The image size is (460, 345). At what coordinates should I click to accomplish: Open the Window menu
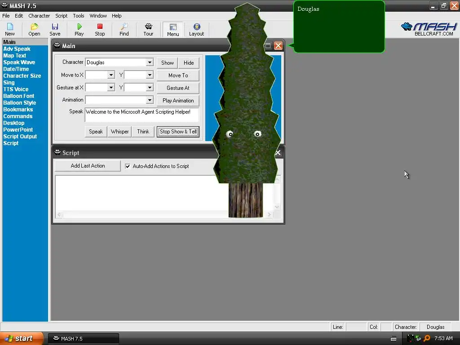(x=98, y=16)
